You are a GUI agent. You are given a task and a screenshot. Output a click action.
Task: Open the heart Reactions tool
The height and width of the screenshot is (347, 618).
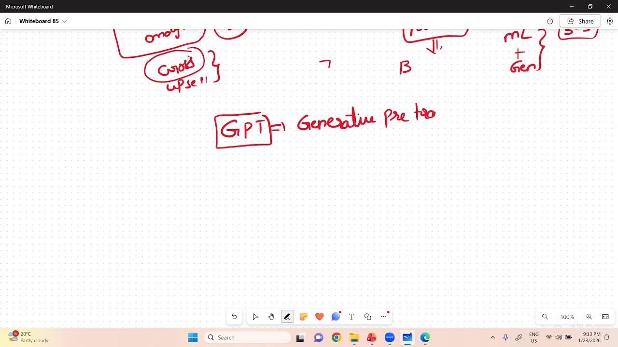(319, 317)
